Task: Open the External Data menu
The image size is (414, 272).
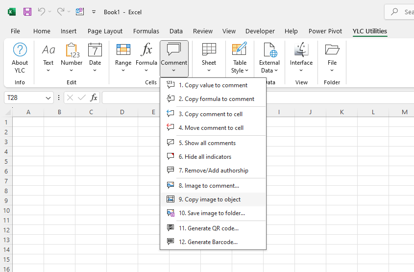Action: coord(269,58)
